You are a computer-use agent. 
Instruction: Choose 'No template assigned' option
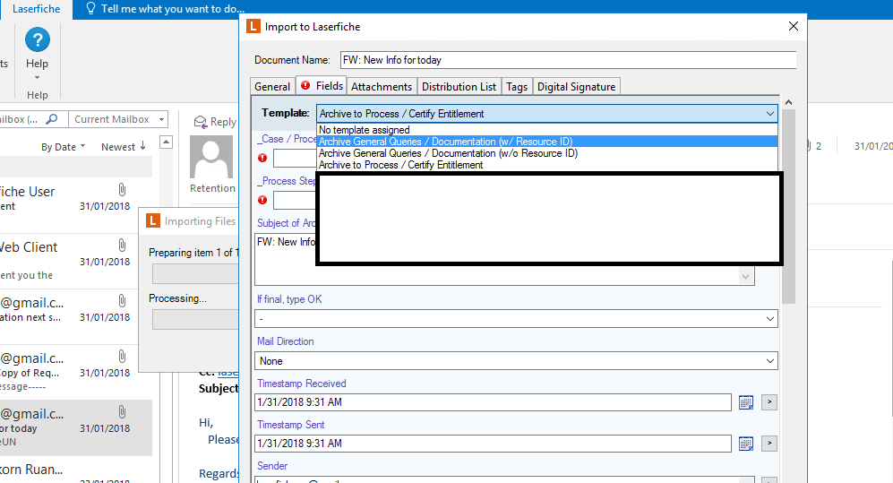point(547,130)
